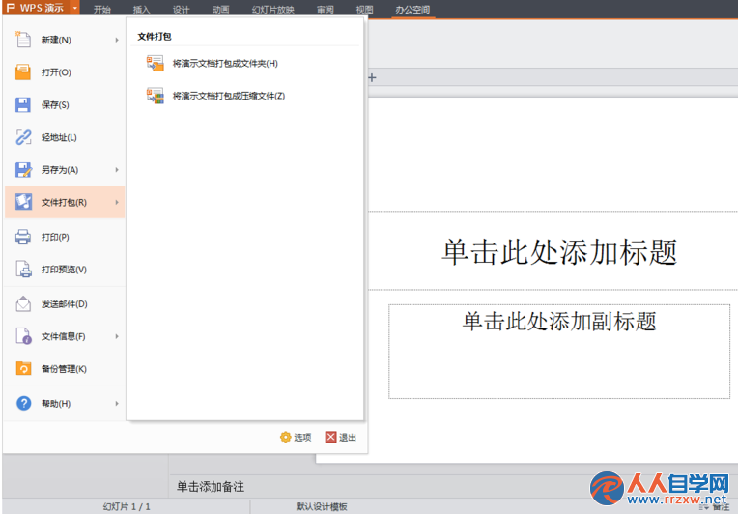Switch to the 插入 tab
This screenshot has height=514, width=738.
141,10
